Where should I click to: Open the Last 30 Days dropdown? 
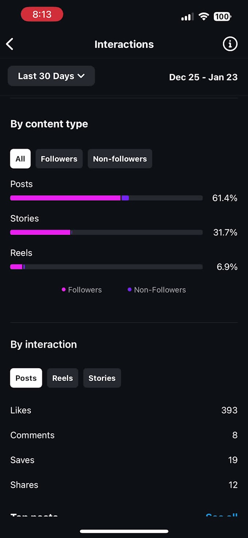(x=51, y=76)
